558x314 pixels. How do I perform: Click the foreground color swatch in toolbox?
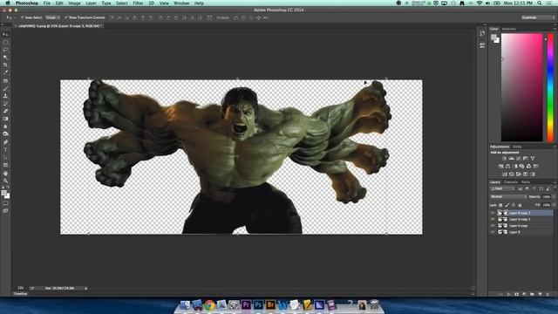pyautogui.click(x=3, y=193)
